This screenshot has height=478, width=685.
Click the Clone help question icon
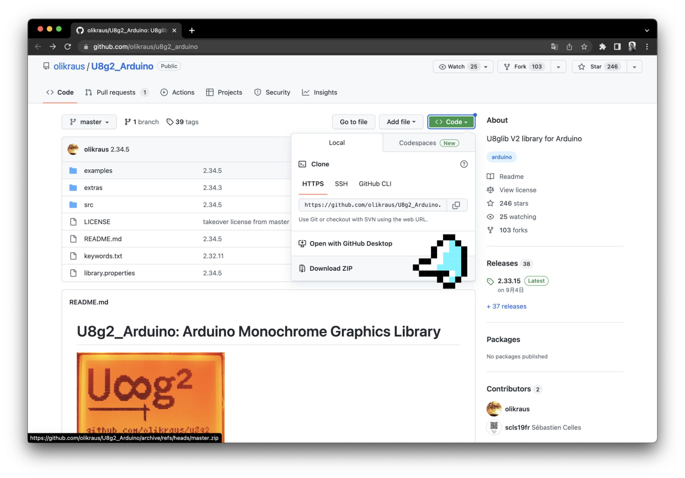464,164
